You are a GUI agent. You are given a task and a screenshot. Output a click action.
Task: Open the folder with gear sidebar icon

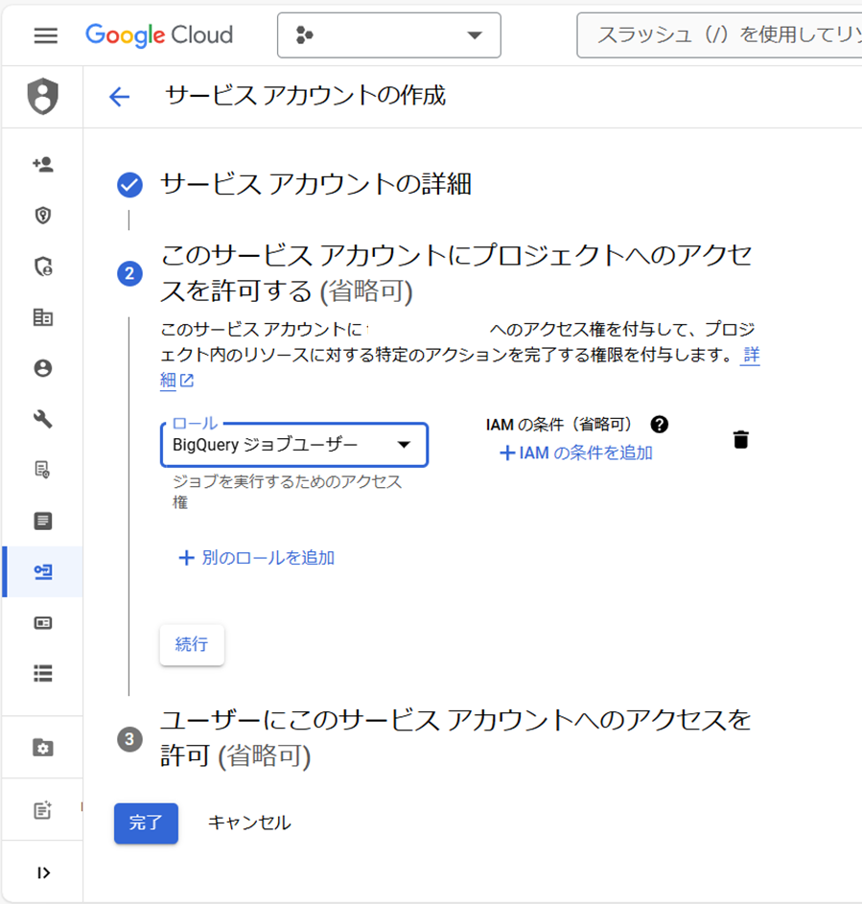(x=42, y=748)
